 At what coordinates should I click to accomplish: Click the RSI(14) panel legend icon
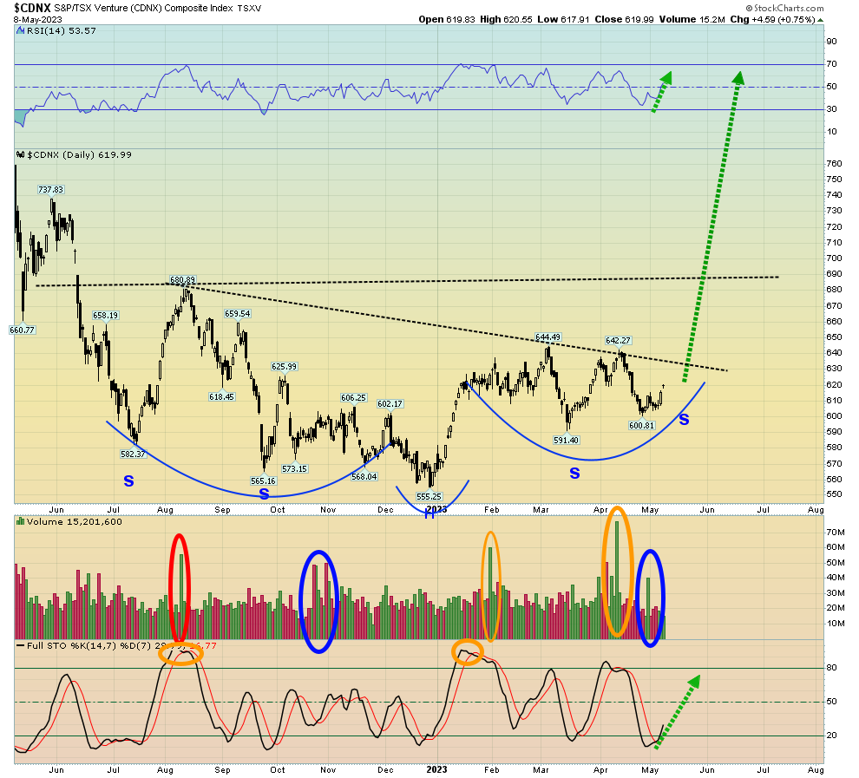(x=21, y=31)
